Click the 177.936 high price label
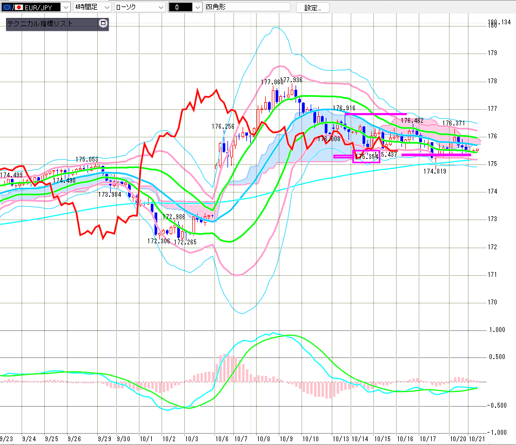This screenshot has height=445, width=516. click(x=291, y=80)
